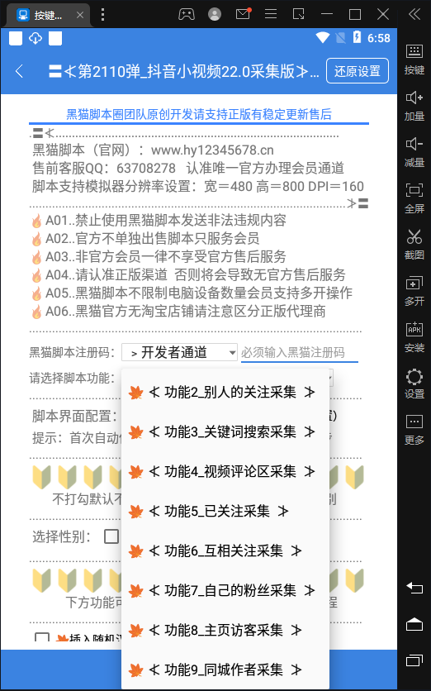Click the gamepad icon in title bar
Viewport: 431px width, 691px height.
click(x=187, y=14)
